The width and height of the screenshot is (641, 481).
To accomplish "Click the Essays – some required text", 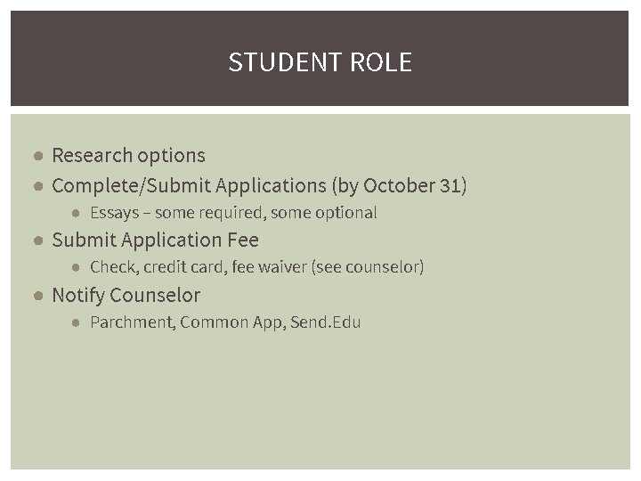I will (178, 213).
